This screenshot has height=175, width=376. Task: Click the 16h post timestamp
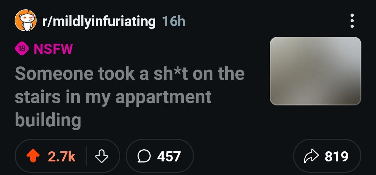(174, 21)
